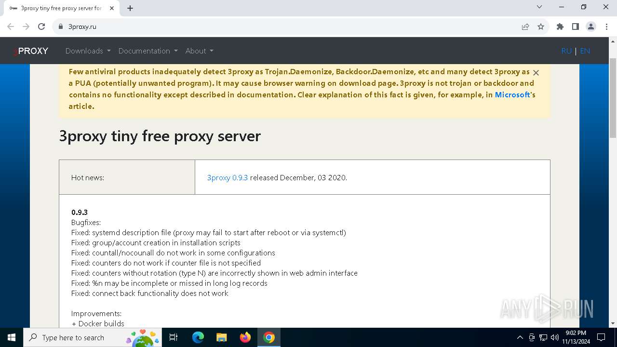The width and height of the screenshot is (617, 347).
Task: Click the Windows taskbar search box
Action: (93, 337)
